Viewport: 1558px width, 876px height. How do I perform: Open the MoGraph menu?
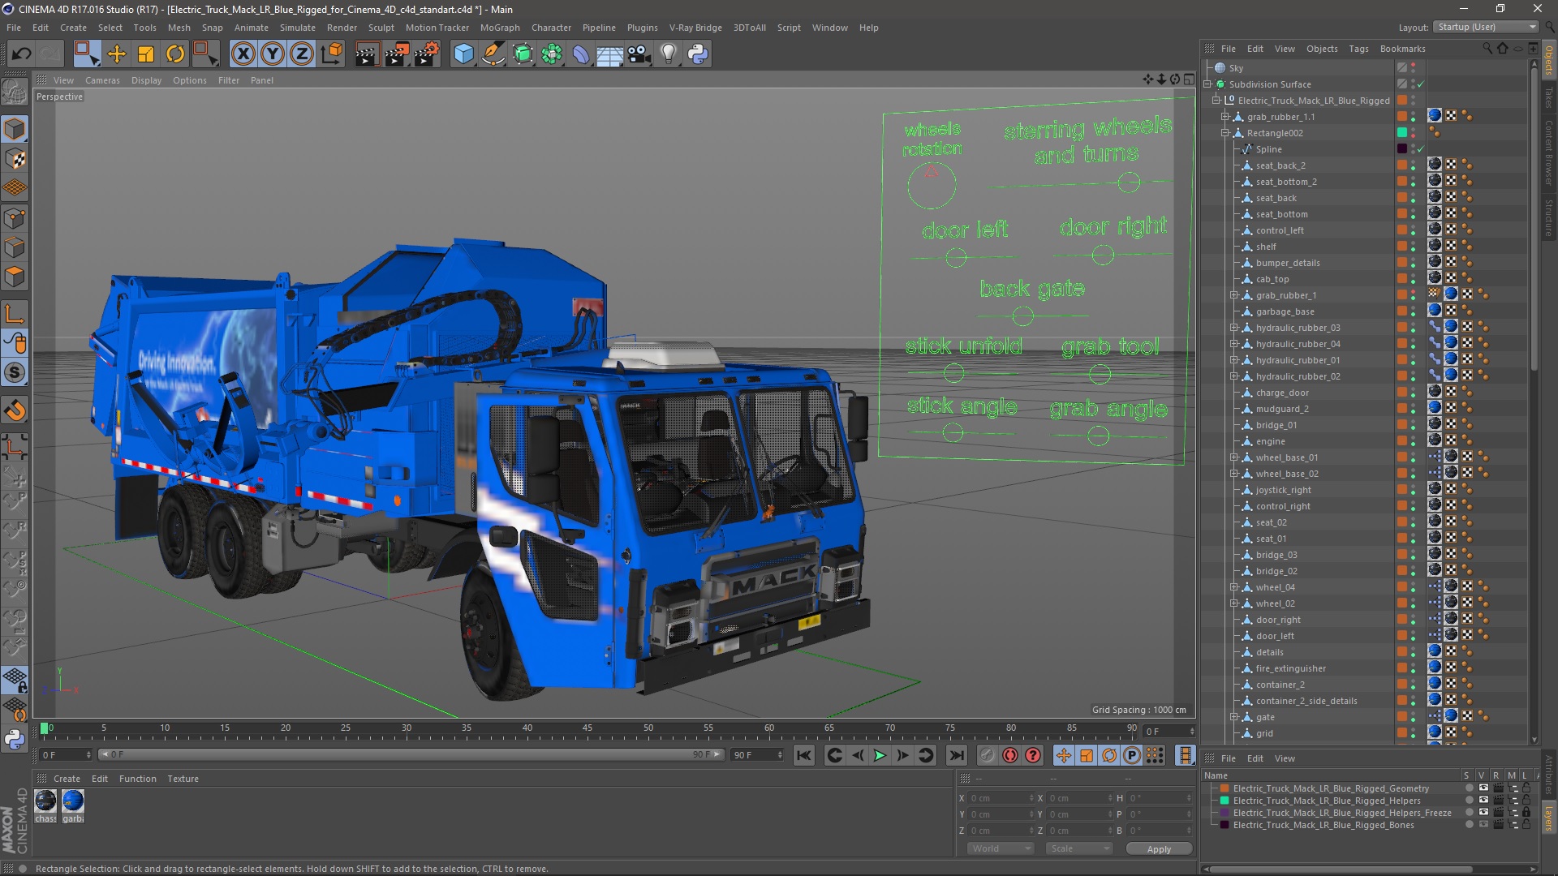click(500, 28)
